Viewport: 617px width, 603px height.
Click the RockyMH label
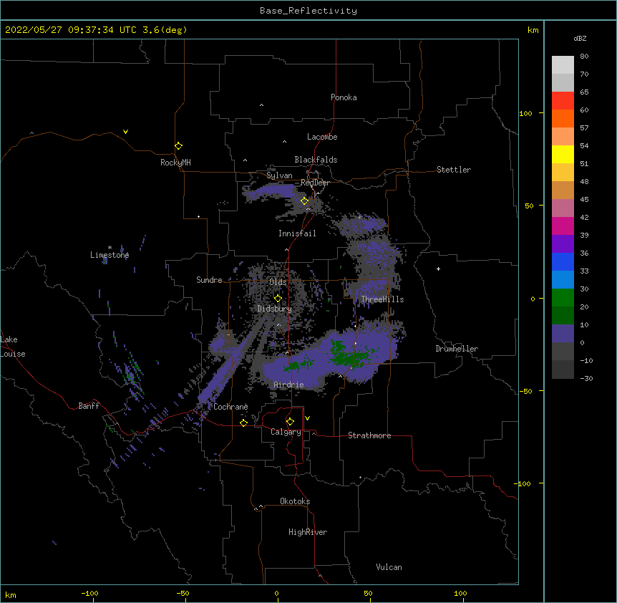pyautogui.click(x=175, y=163)
